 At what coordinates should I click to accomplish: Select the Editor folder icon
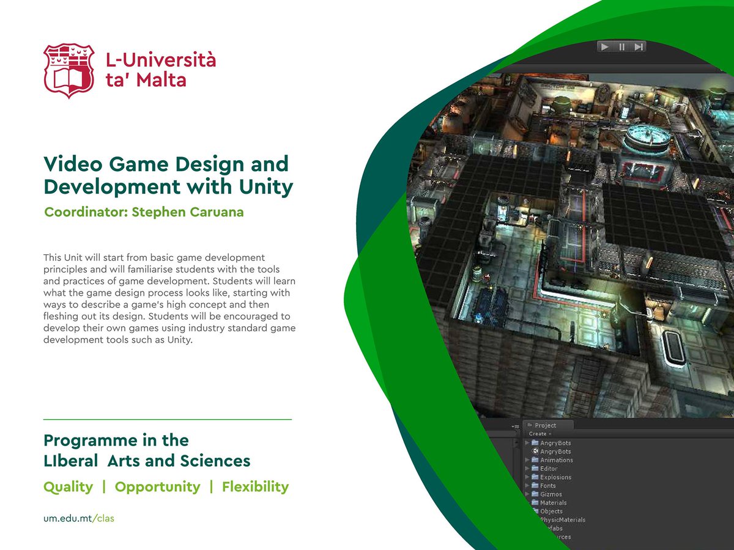pyautogui.click(x=535, y=469)
